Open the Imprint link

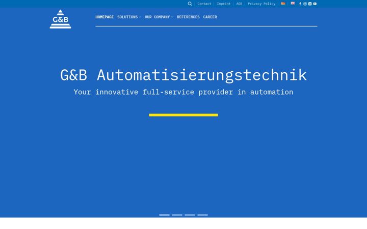(x=224, y=4)
